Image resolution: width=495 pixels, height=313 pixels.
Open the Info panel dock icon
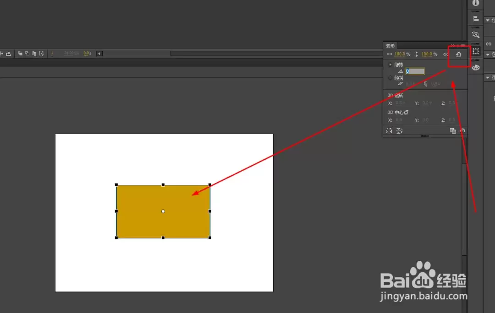tap(475, 3)
